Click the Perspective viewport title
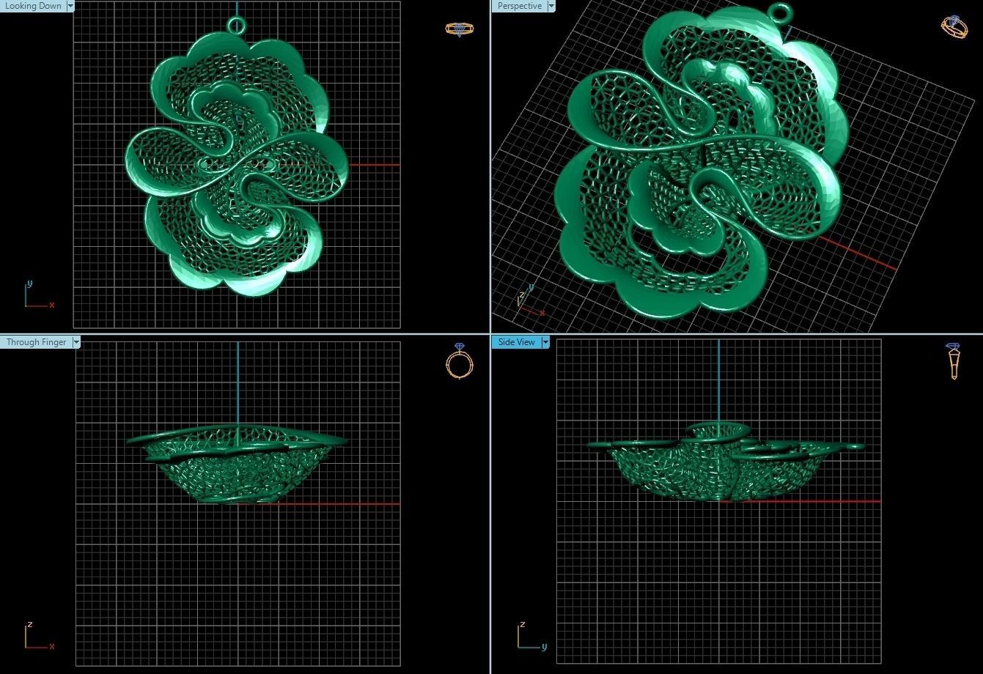The height and width of the screenshot is (674, 983). (x=520, y=6)
